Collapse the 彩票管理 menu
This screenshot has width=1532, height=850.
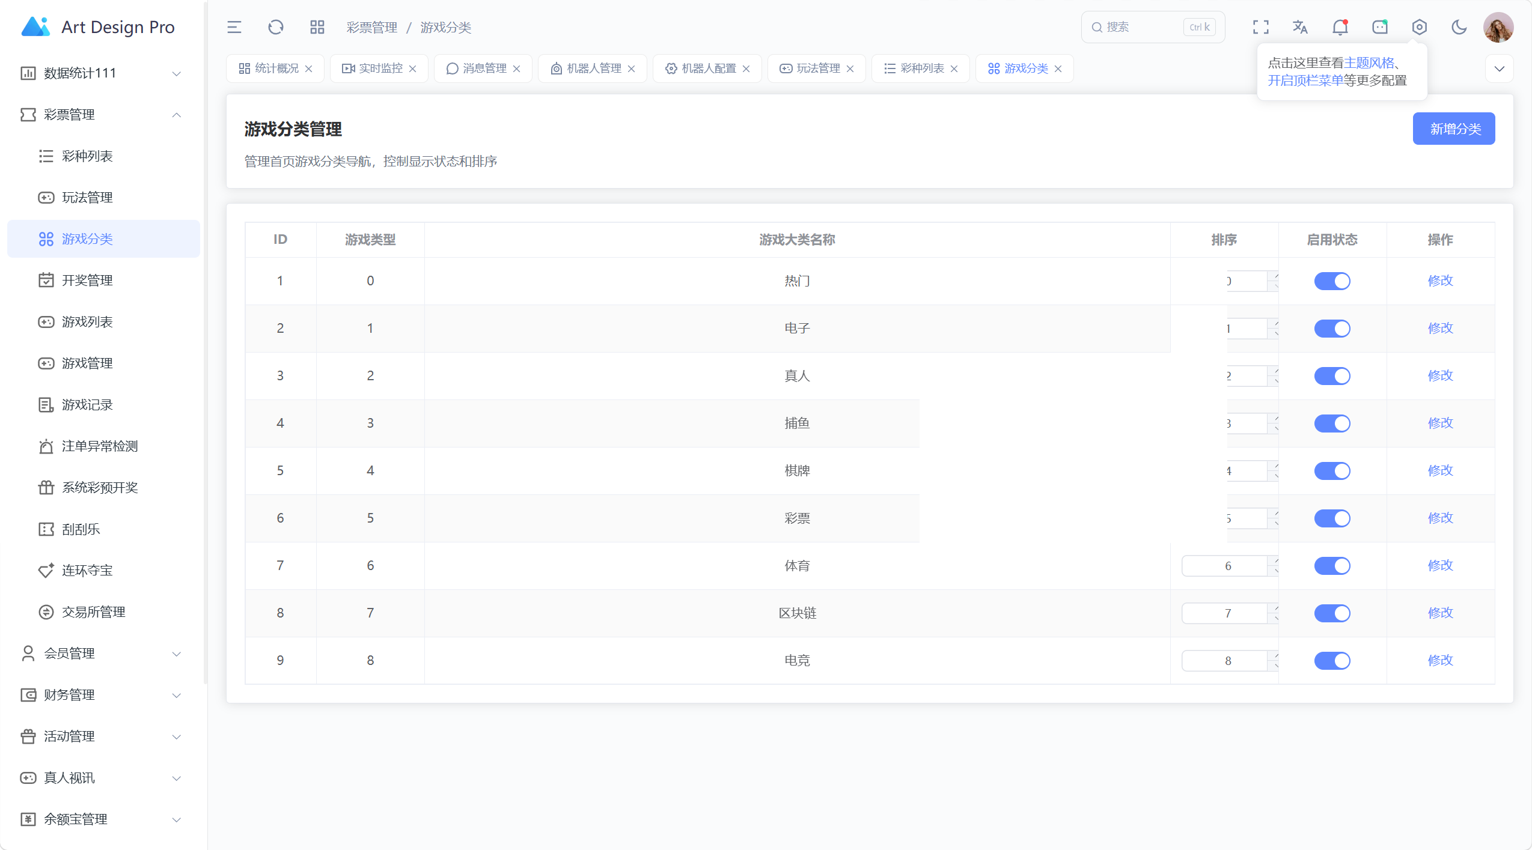coord(103,114)
